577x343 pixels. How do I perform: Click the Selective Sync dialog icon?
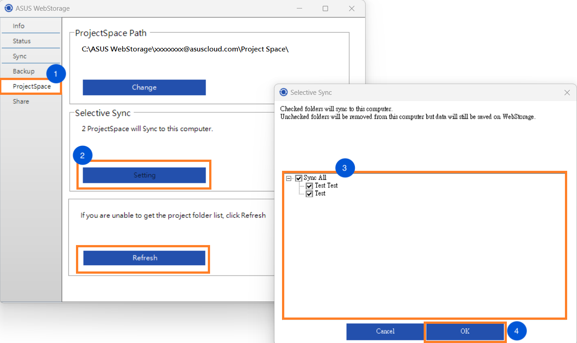click(283, 92)
